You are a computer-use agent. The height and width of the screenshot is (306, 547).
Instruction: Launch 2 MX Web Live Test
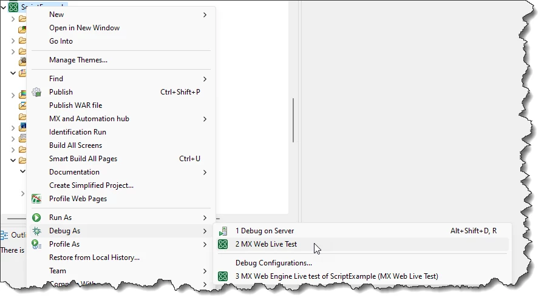click(363, 244)
